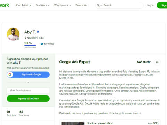Open the Why Upwork menu
The image size is (167, 125).
click(x=62, y=5)
